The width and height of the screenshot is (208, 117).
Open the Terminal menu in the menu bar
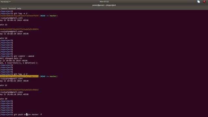(x=12, y=8)
